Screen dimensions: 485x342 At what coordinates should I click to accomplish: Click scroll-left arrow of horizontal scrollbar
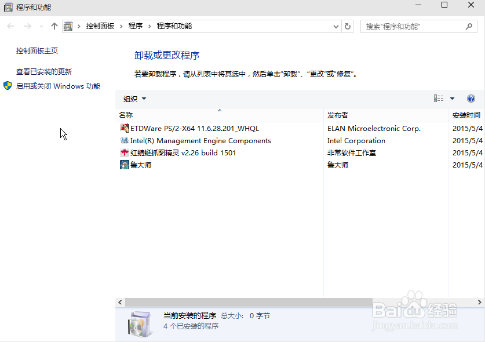tap(120, 303)
